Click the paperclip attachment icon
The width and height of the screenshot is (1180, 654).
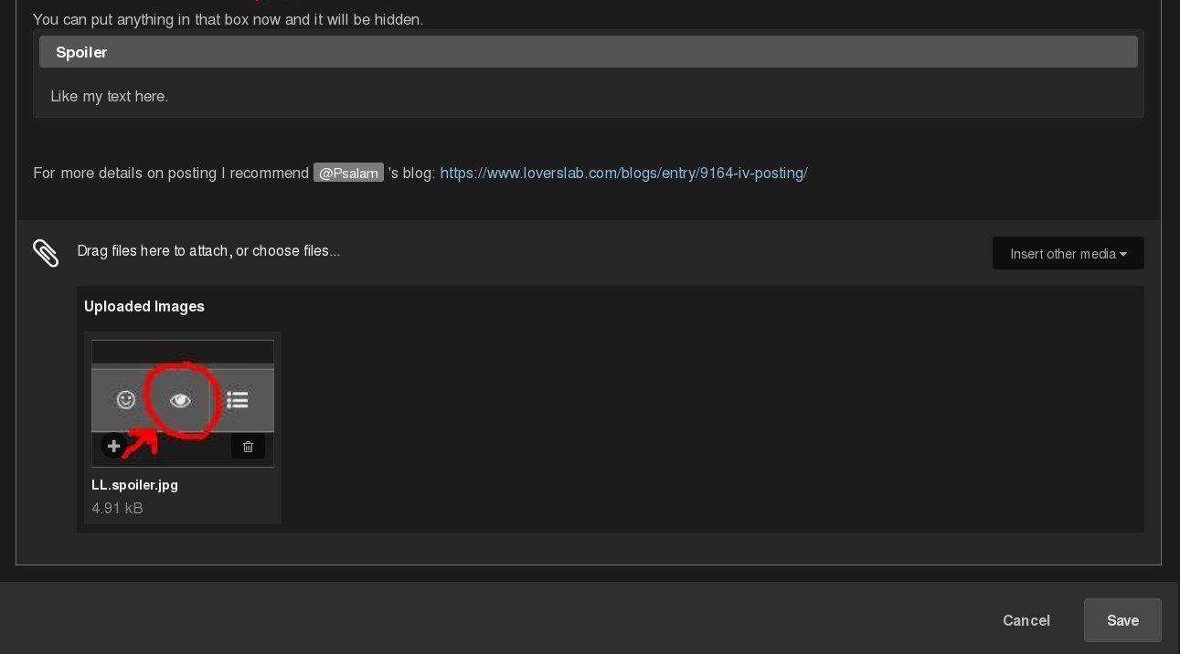46,253
